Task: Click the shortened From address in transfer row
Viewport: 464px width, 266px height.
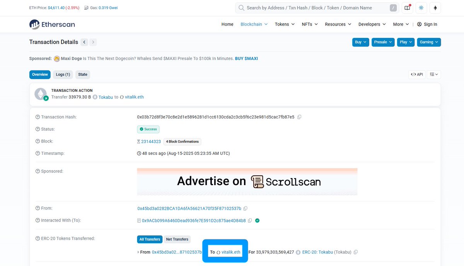Action: [177, 252]
